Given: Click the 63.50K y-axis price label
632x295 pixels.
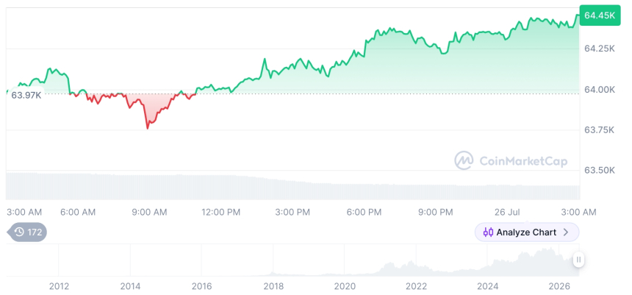Looking at the screenshot, I should [x=600, y=170].
